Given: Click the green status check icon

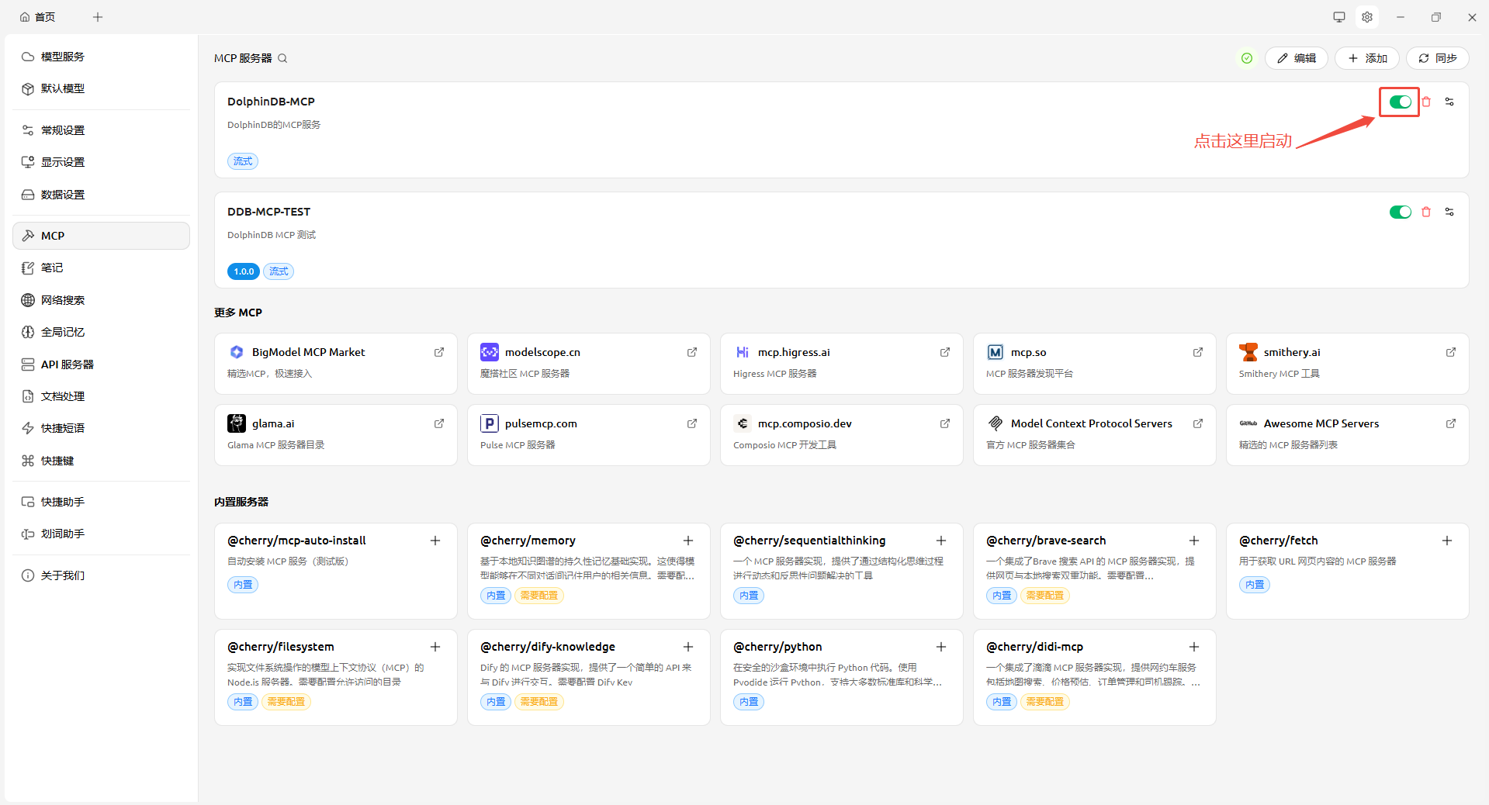Looking at the screenshot, I should tap(1247, 58).
